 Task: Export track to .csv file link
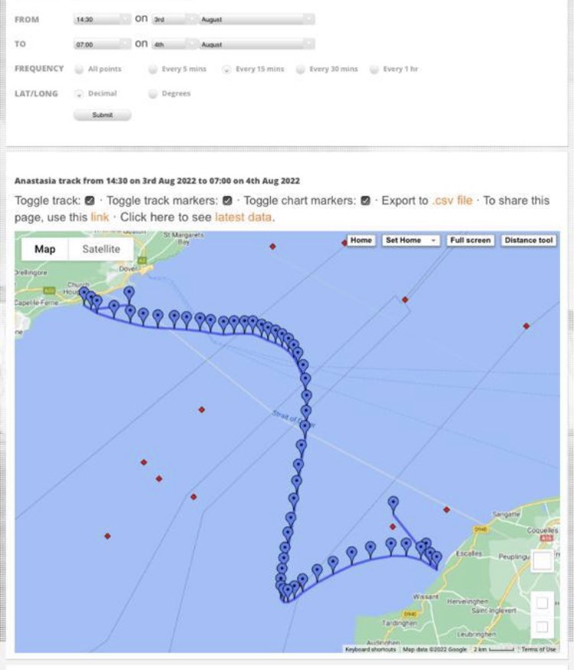(452, 200)
